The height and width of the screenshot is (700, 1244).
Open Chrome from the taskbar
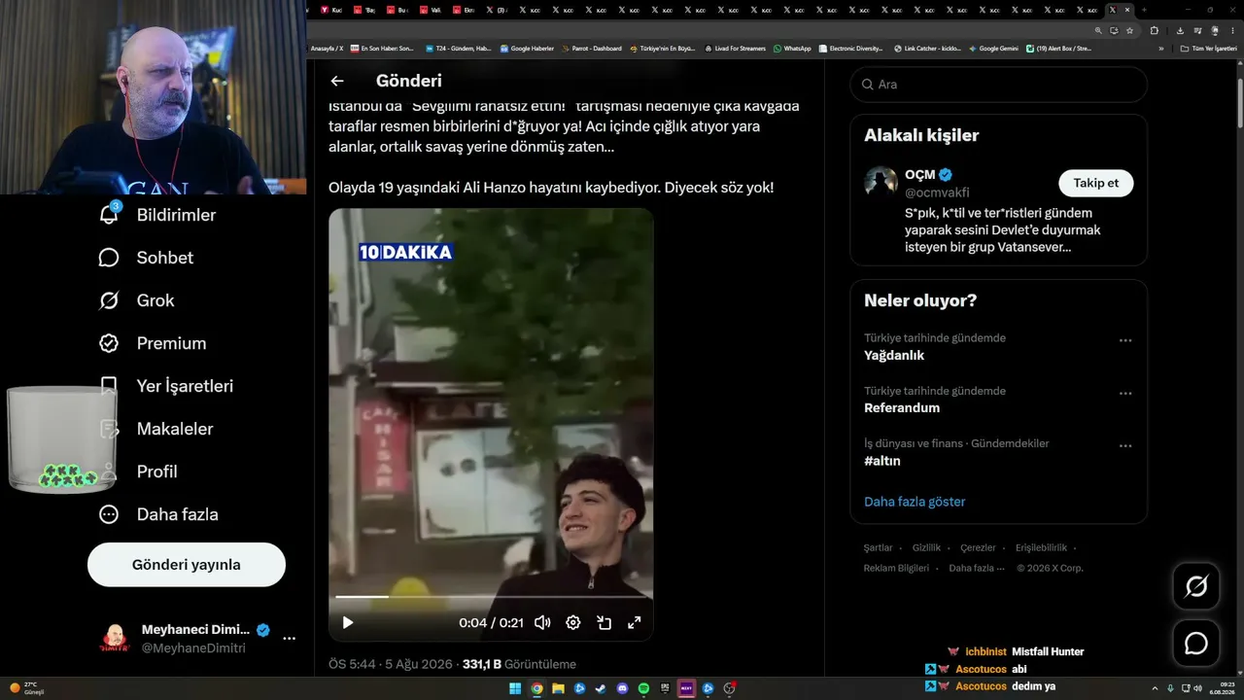(x=536, y=688)
